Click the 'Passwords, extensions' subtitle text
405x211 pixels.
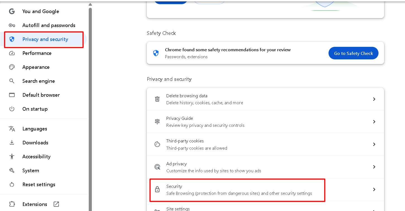186,57
